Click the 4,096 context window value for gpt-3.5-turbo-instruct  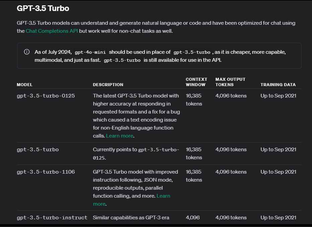click(192, 218)
